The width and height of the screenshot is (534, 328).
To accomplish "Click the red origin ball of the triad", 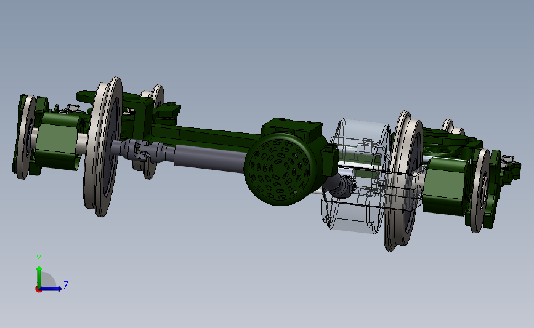I will point(38,290).
